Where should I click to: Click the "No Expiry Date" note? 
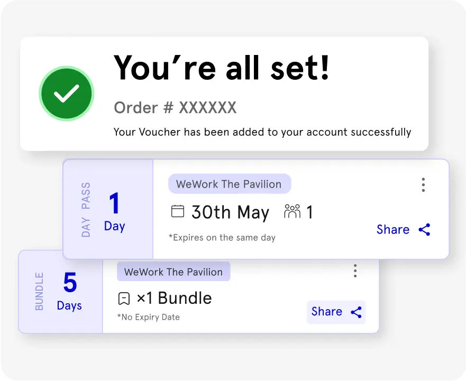pyautogui.click(x=149, y=317)
